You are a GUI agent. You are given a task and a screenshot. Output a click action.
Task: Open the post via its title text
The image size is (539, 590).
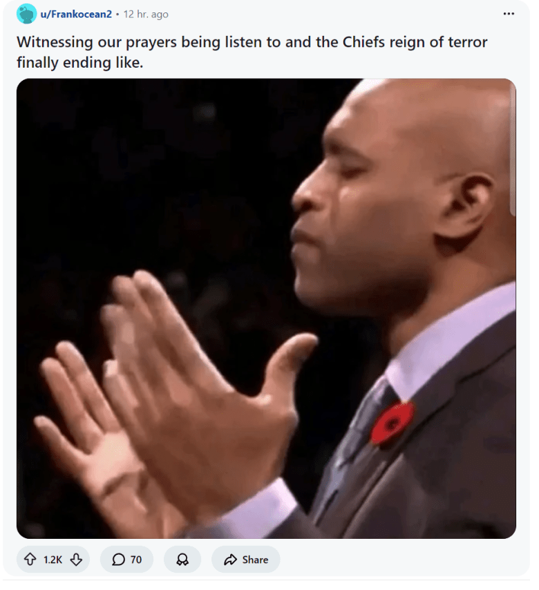(252, 52)
